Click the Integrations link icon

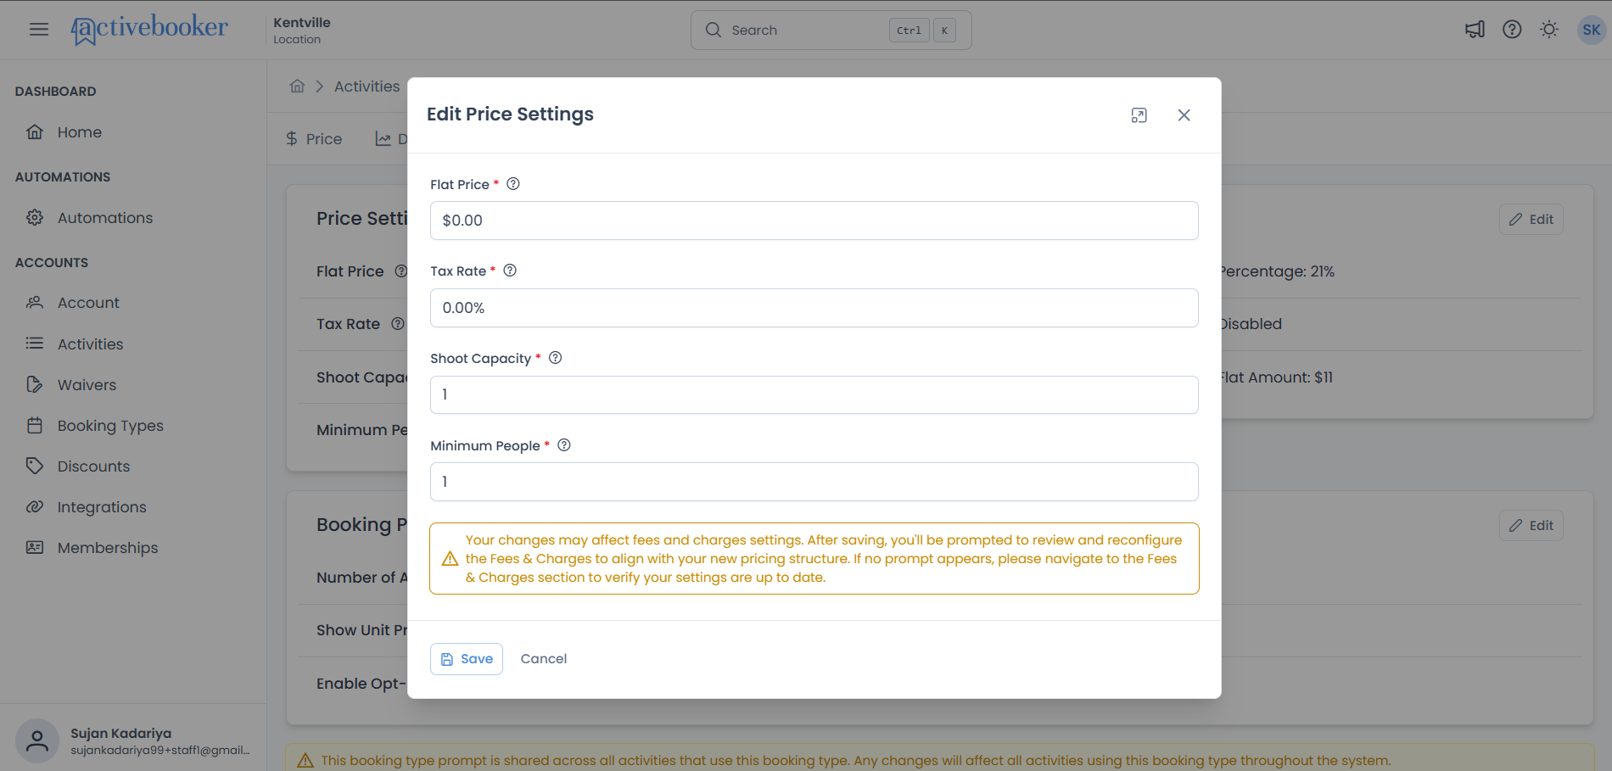[x=35, y=506]
